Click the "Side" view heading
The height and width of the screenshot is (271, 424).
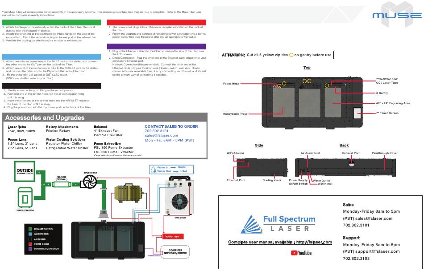click(259, 145)
